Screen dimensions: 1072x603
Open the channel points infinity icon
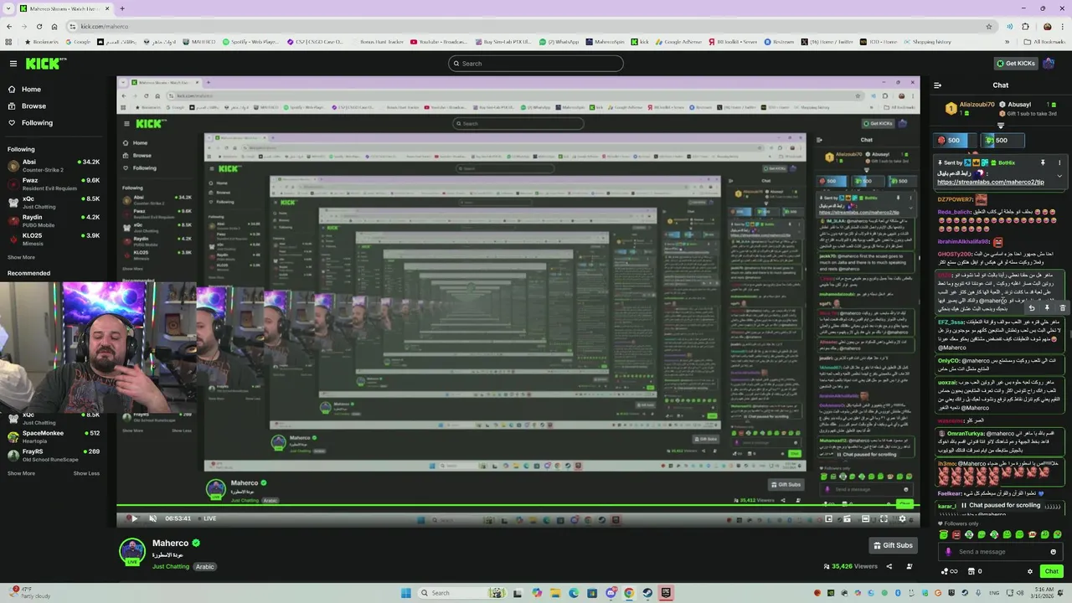click(x=950, y=571)
